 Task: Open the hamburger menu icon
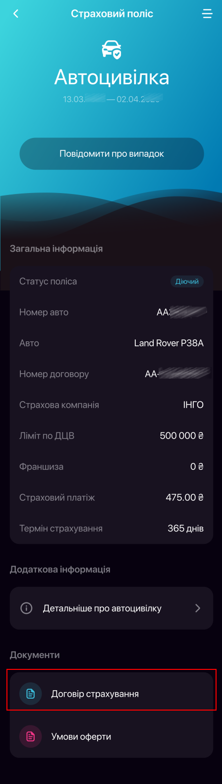(207, 14)
